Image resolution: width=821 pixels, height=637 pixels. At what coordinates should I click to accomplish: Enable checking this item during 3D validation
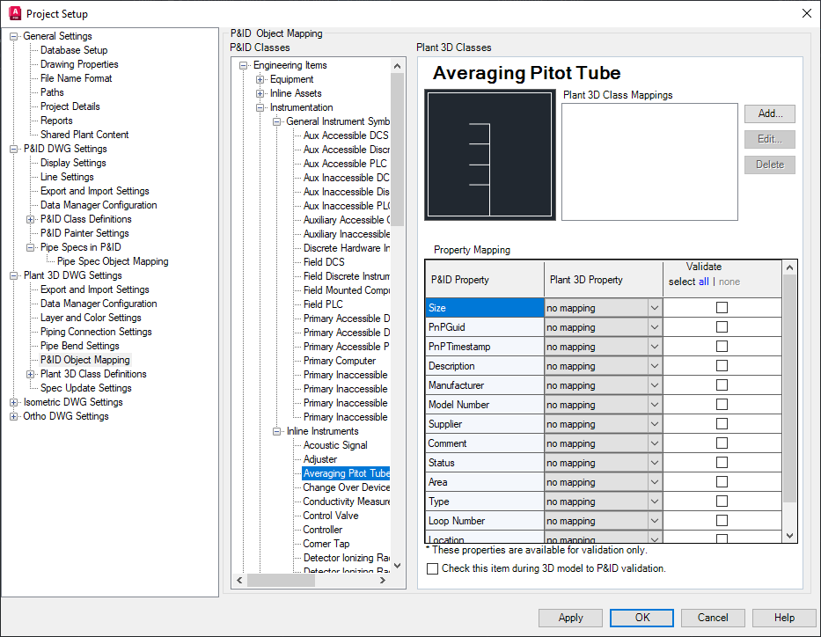tap(432, 567)
